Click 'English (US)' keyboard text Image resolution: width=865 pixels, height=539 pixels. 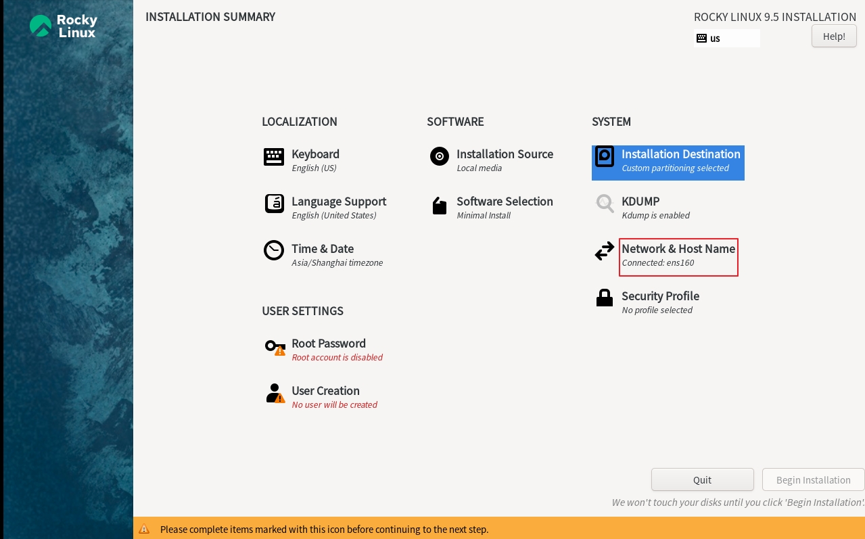314,168
